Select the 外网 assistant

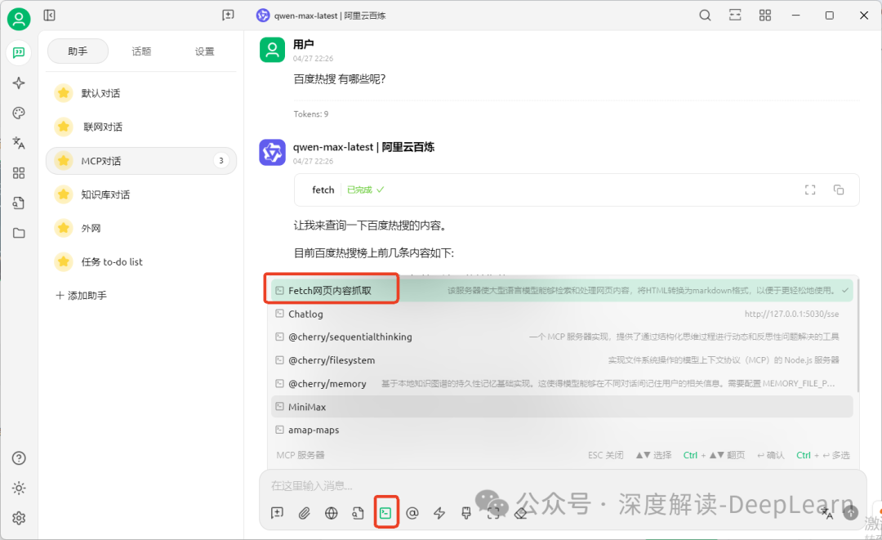(x=140, y=229)
